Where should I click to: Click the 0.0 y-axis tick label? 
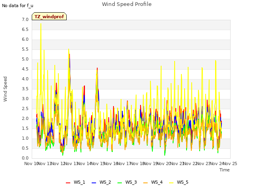coord(25,158)
